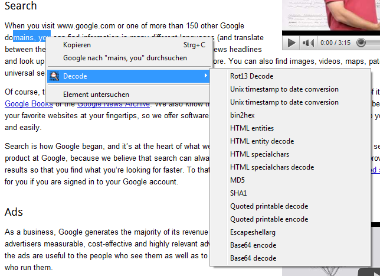Select Base64 decode
The height and width of the screenshot is (276, 380).
(x=290, y=258)
